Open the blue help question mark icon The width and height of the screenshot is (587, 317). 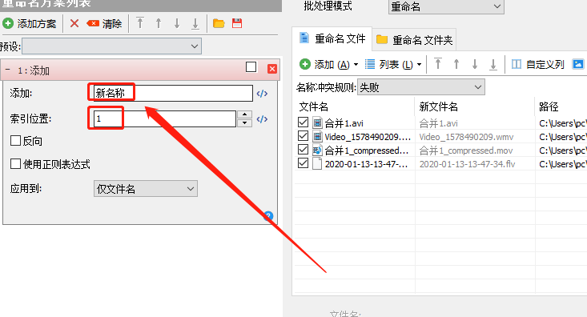click(x=268, y=216)
